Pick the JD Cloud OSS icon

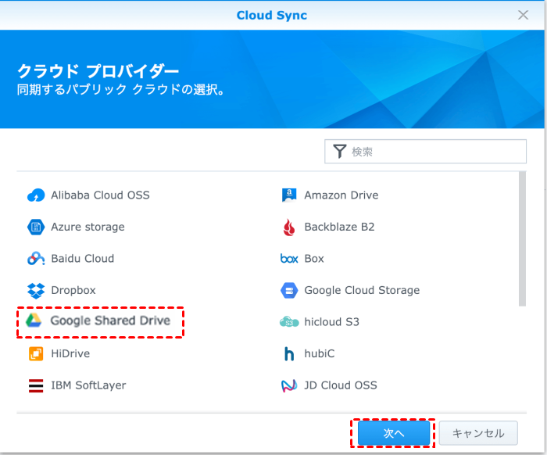pyautogui.click(x=289, y=385)
